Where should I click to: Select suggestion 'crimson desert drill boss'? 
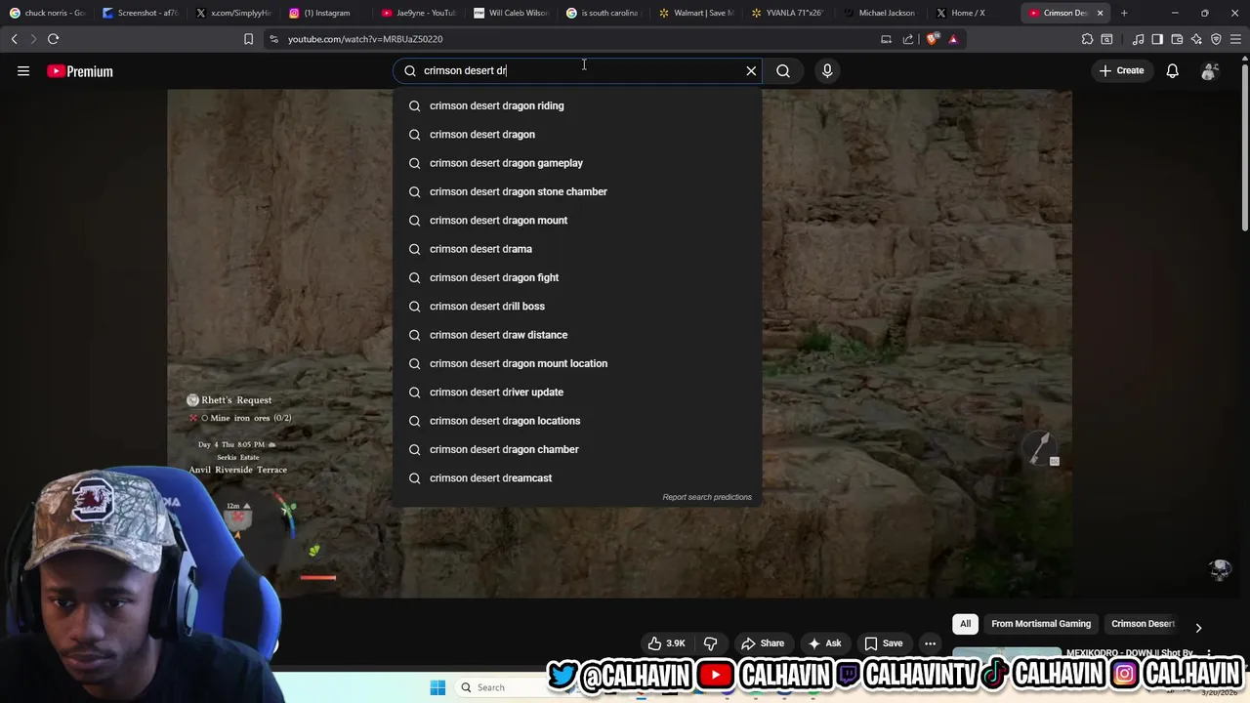pos(577,306)
